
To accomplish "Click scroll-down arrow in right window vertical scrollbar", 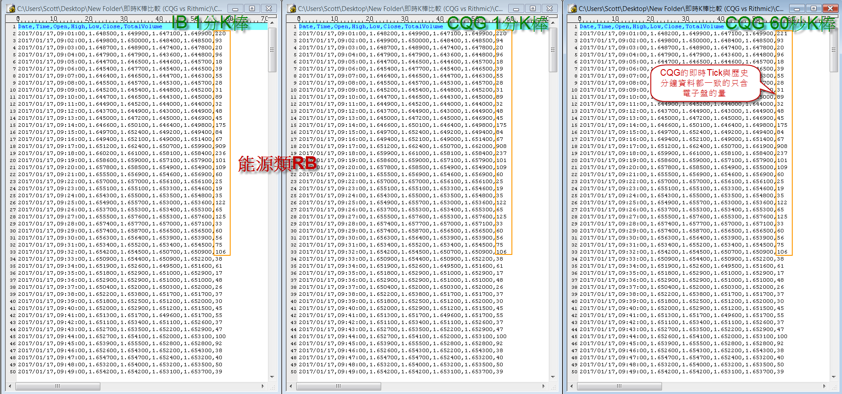I will pos(834,377).
